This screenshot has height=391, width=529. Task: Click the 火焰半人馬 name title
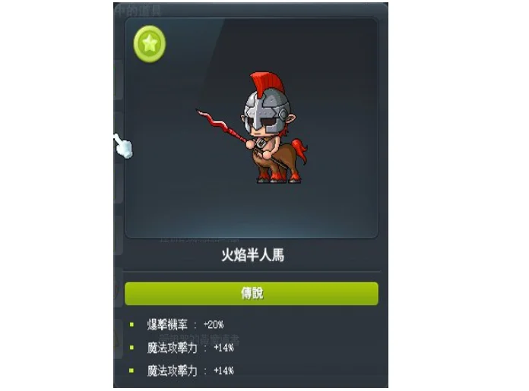pos(252,255)
